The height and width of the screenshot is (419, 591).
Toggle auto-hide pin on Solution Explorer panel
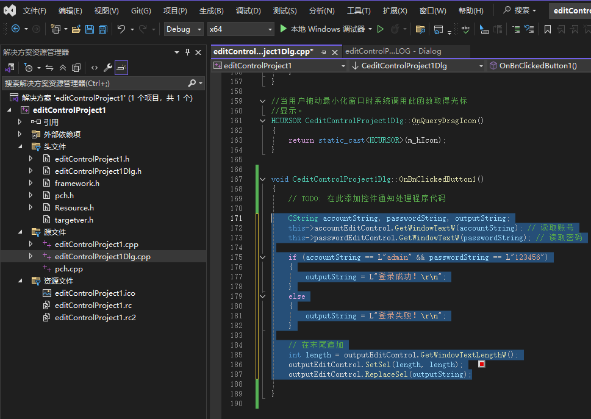(187, 52)
